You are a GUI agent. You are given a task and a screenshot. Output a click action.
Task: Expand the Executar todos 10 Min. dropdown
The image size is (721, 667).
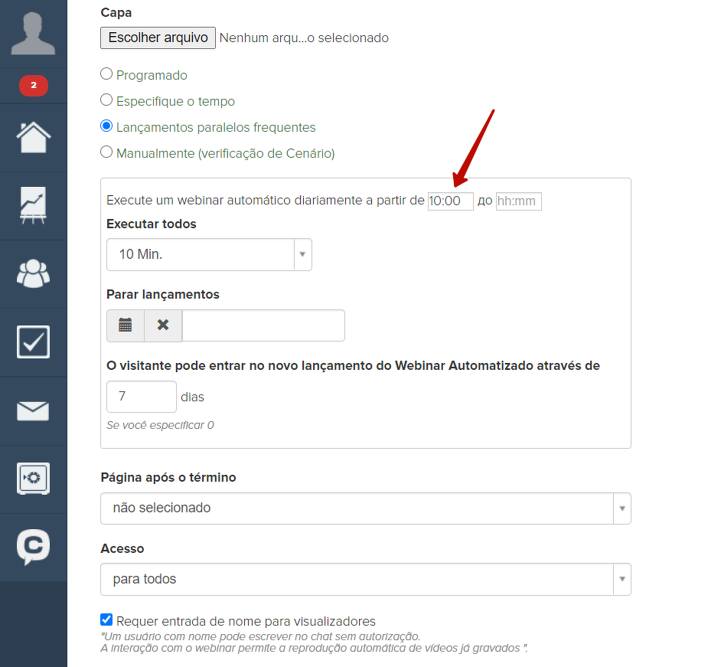209,254
